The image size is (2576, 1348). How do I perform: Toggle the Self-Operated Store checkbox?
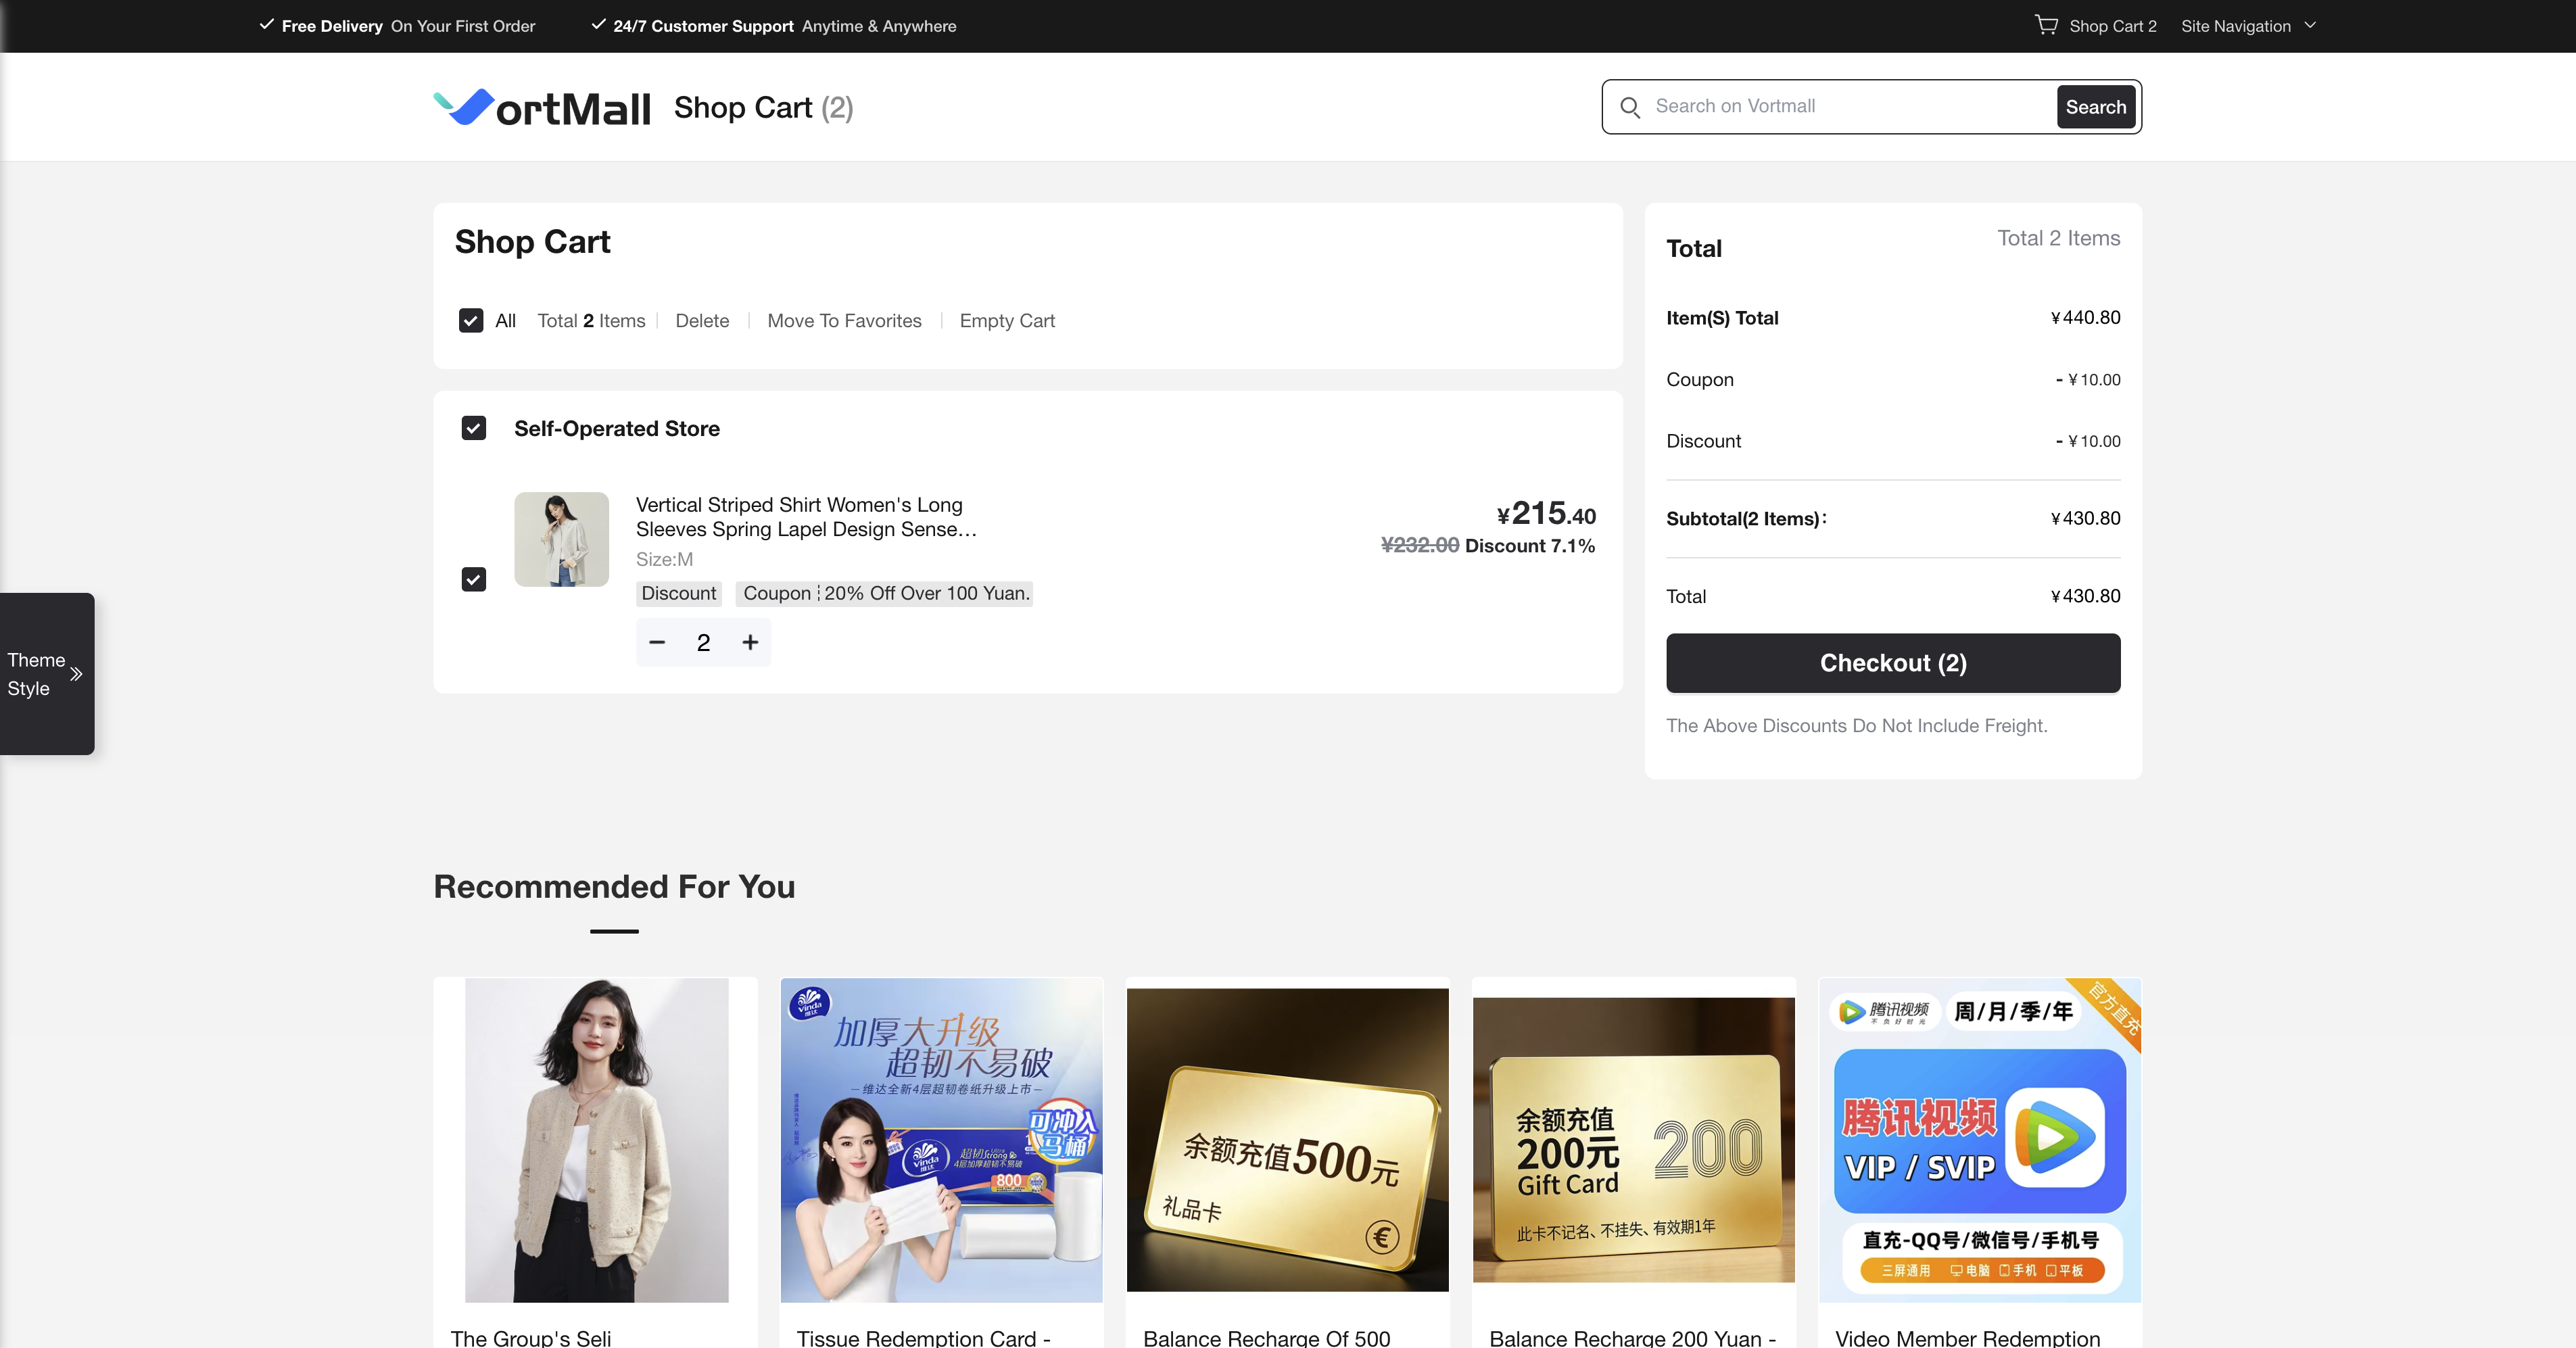[x=474, y=428]
